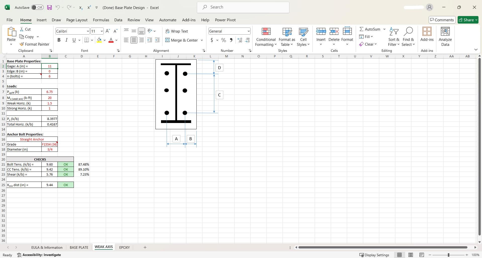Click the Comments button
This screenshot has width=482, height=258.
pyautogui.click(x=442, y=20)
